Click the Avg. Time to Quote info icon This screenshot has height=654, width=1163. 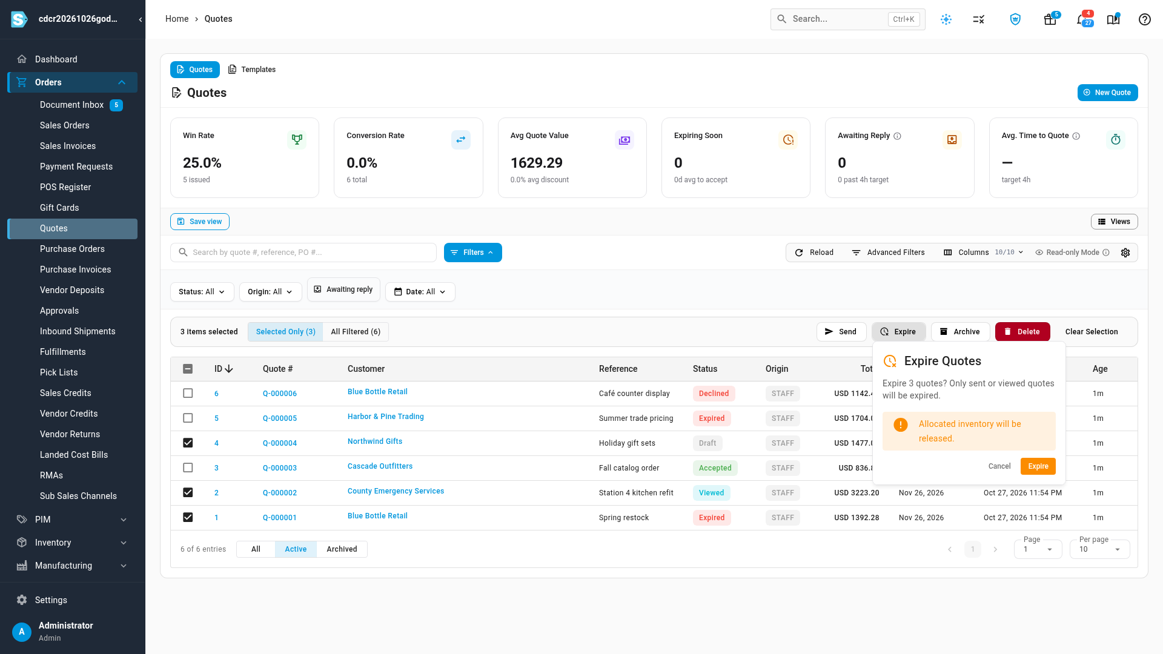(x=1076, y=136)
